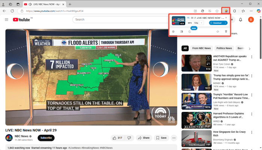Select the 'From NBC News' filter chip

point(201,48)
